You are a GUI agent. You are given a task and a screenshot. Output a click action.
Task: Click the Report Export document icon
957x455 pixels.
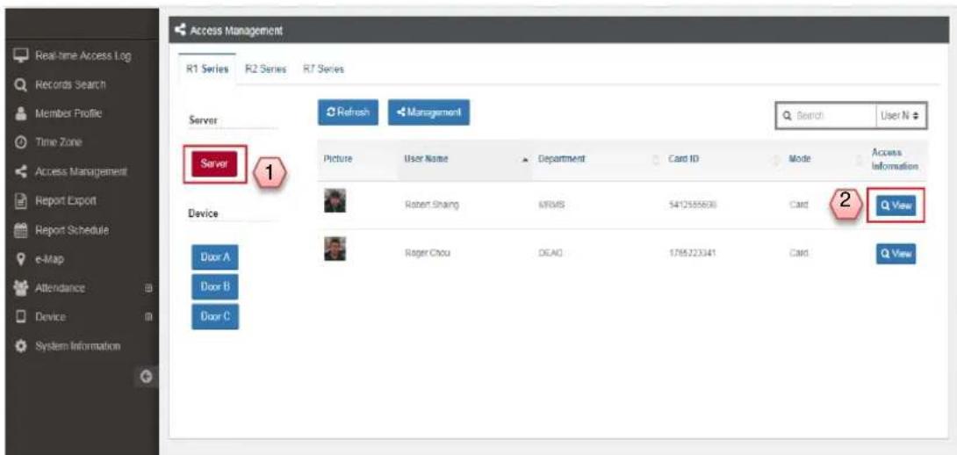[19, 200]
